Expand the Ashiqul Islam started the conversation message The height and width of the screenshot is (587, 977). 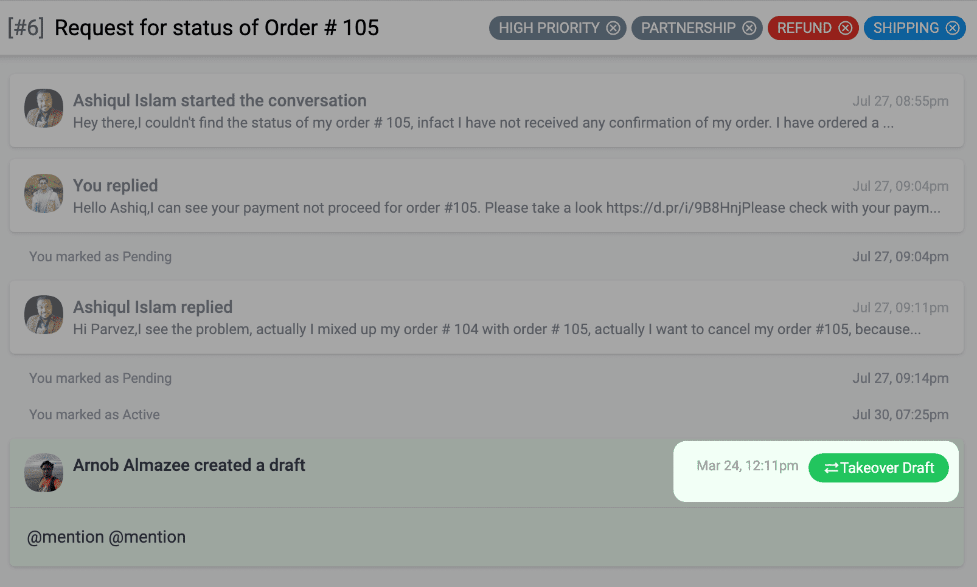coord(487,111)
